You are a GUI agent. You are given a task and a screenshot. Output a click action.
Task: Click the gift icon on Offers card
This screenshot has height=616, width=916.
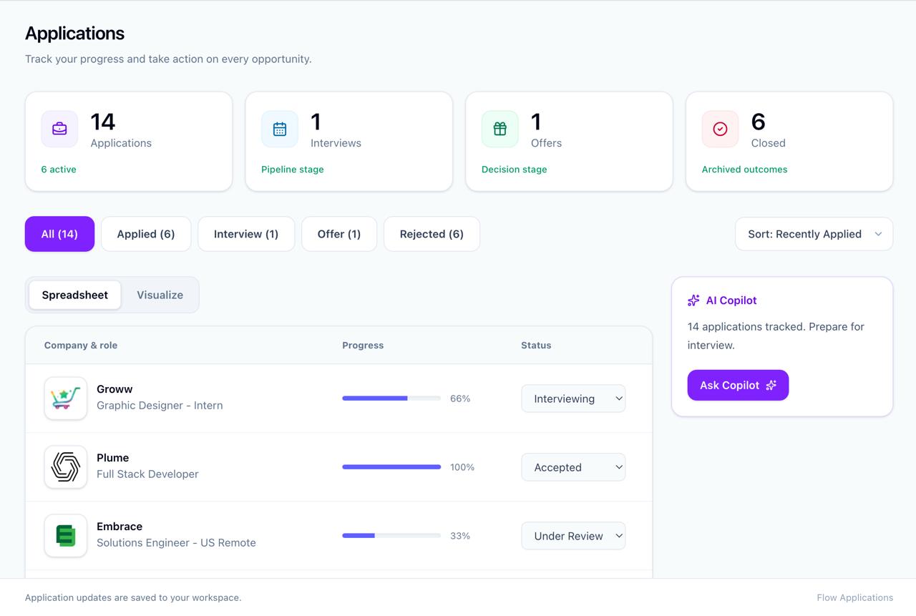point(500,129)
